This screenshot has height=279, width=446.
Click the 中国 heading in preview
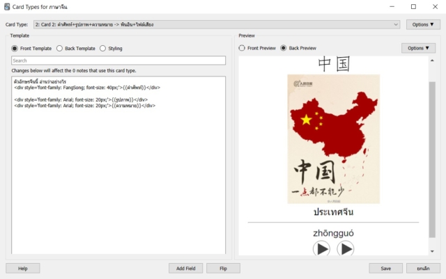coord(333,64)
